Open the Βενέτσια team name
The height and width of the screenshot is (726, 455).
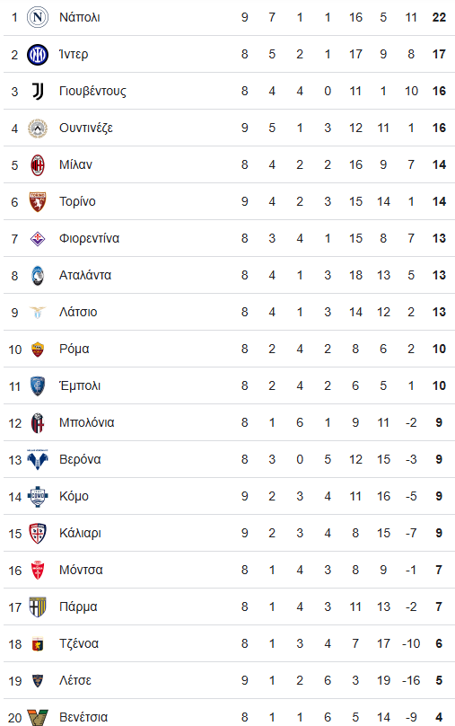point(83,717)
